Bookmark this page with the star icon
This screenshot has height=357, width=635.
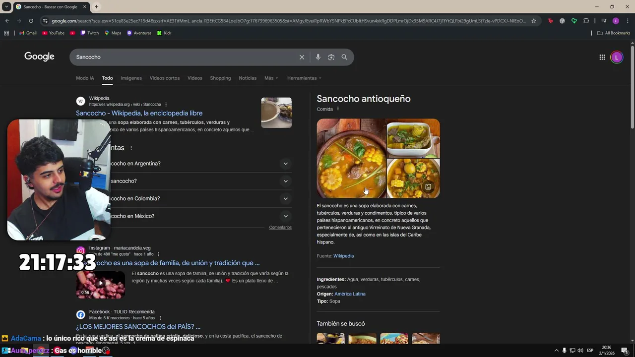point(534,21)
